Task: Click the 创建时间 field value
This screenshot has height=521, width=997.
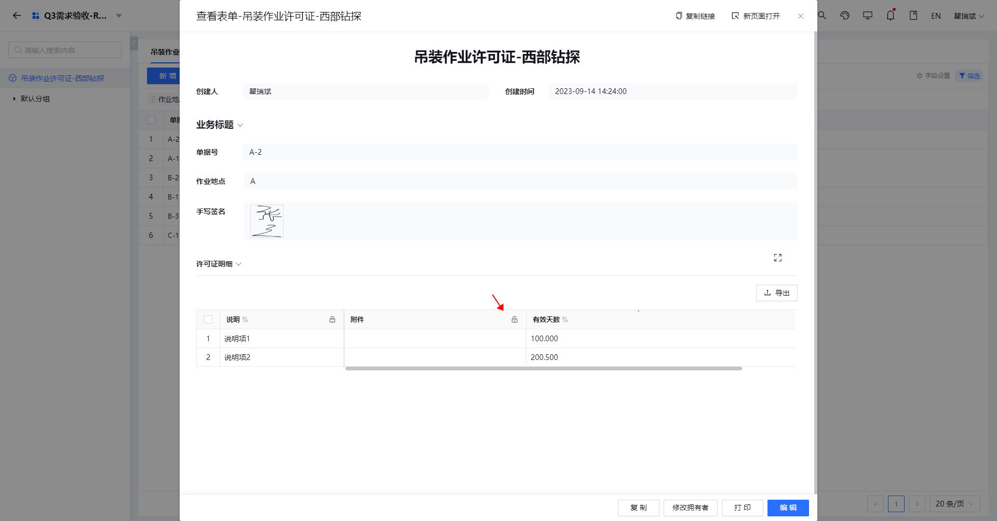Action: (x=673, y=91)
